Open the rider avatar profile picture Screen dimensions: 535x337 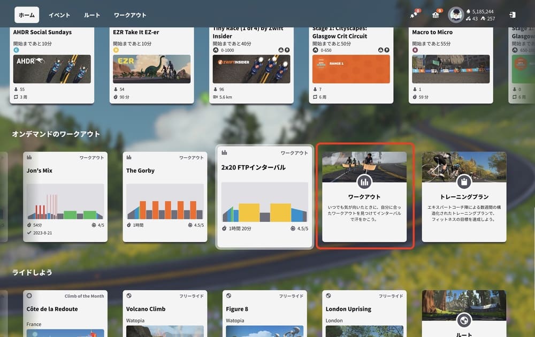[455, 14]
